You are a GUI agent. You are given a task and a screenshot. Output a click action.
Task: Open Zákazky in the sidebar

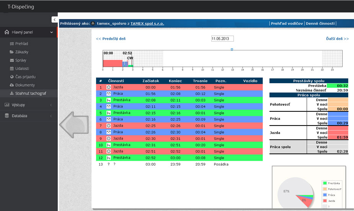(22, 52)
